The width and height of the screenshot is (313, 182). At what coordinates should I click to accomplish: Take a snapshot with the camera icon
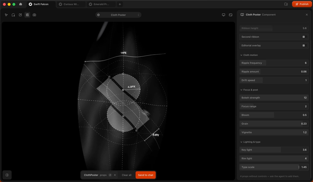point(34,15)
